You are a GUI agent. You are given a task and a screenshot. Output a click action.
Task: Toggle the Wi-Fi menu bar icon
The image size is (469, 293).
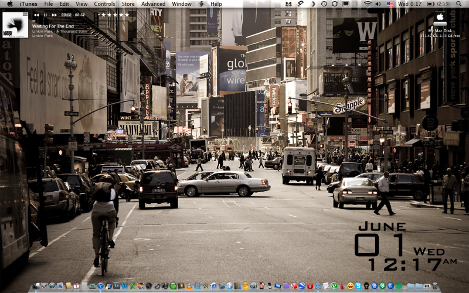coord(368,4)
